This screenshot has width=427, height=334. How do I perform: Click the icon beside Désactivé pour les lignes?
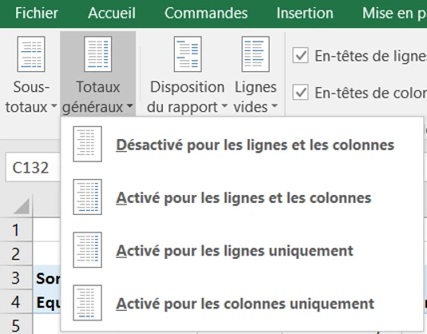tap(88, 144)
